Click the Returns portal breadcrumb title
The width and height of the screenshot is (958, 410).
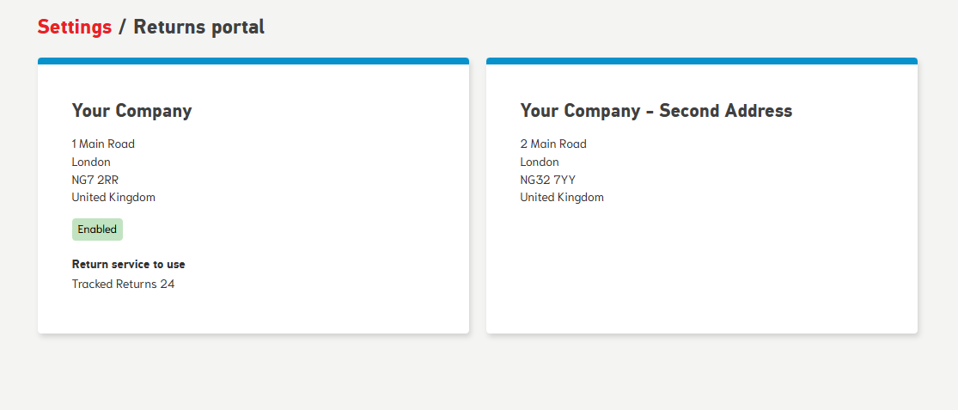tap(198, 27)
